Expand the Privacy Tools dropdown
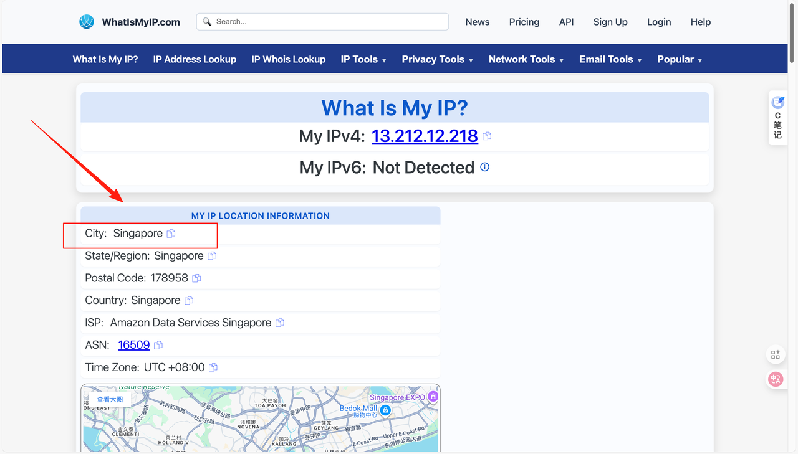798x454 pixels. point(437,59)
